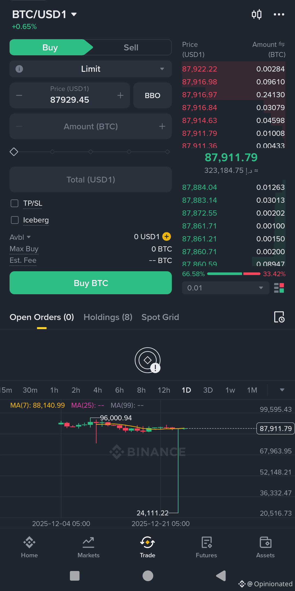
Task: Tap the last price 87,911.79 in order book
Action: (231, 157)
